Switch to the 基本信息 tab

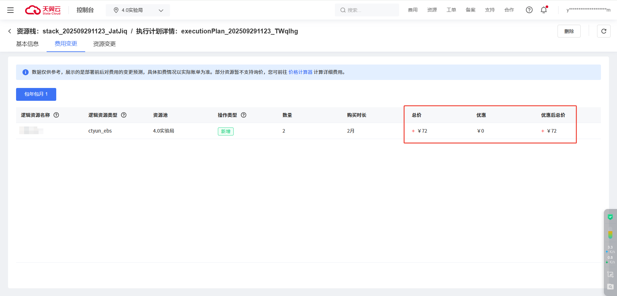(27, 44)
